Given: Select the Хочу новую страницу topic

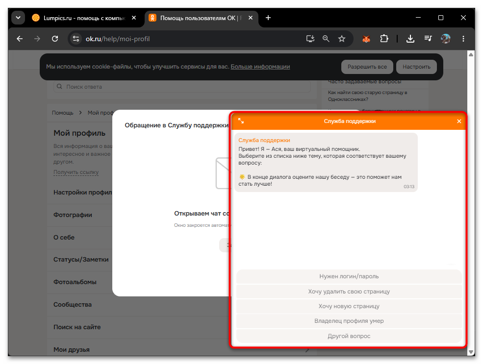Looking at the screenshot, I should pyautogui.click(x=349, y=306).
